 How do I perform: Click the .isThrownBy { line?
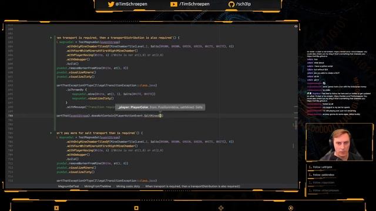click(x=76, y=90)
